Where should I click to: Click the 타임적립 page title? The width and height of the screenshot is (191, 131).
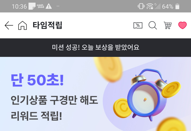tap(47, 25)
